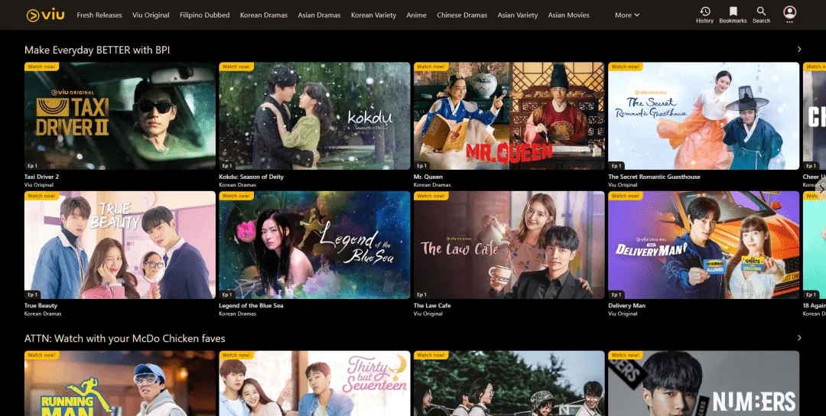This screenshot has width=826, height=416.
Task: Open Asian Dramas category
Action: tap(319, 15)
